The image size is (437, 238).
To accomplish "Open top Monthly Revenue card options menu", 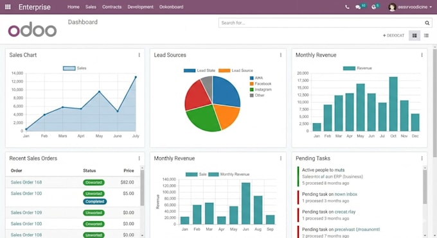I will click(422, 55).
